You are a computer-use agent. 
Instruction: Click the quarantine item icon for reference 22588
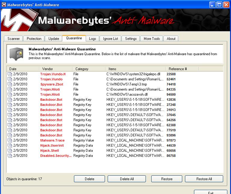pyautogui.click(x=10, y=74)
